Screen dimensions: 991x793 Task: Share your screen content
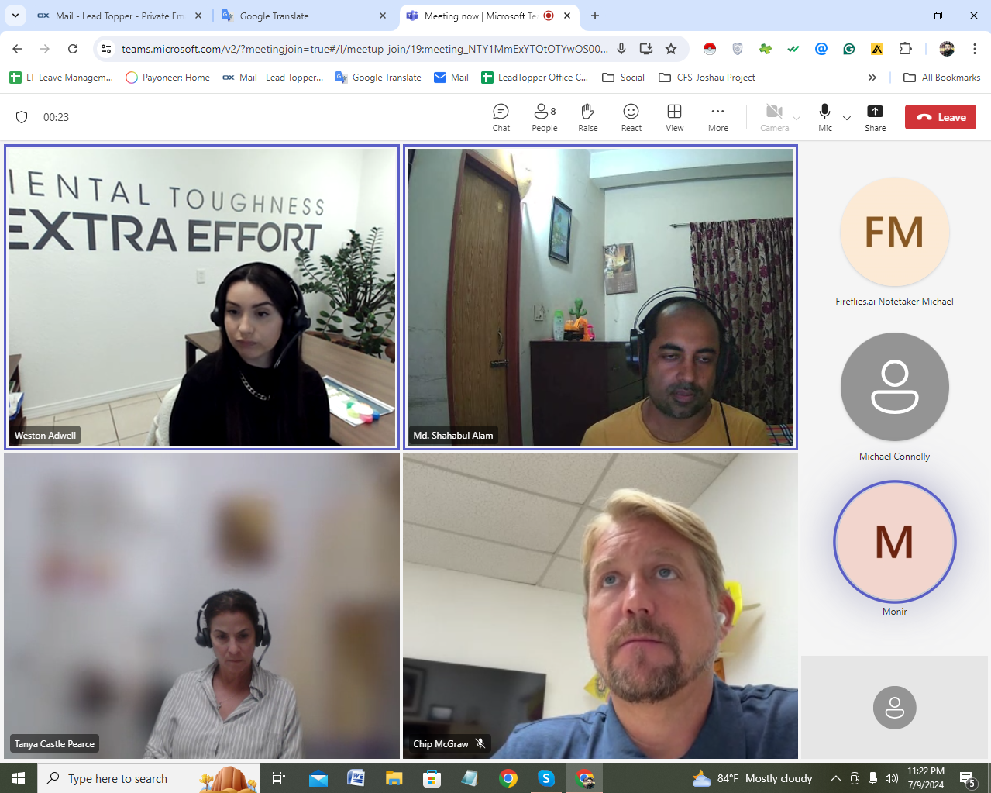(x=875, y=117)
